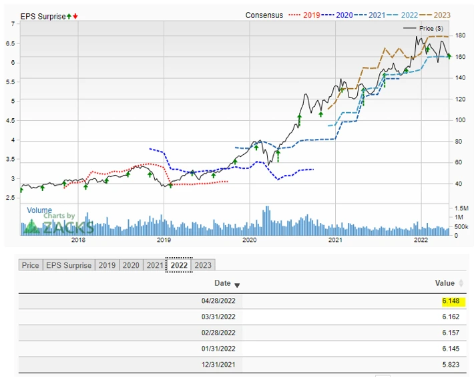Select the 2022 tab
The height and width of the screenshot is (378, 476).
(179, 265)
